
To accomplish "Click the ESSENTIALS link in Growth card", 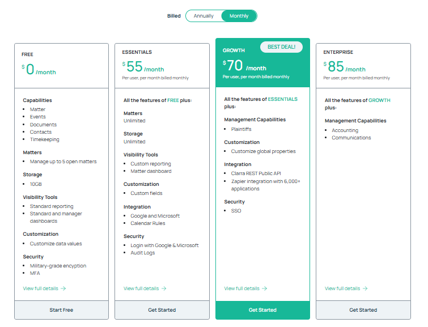I will pos(283,99).
